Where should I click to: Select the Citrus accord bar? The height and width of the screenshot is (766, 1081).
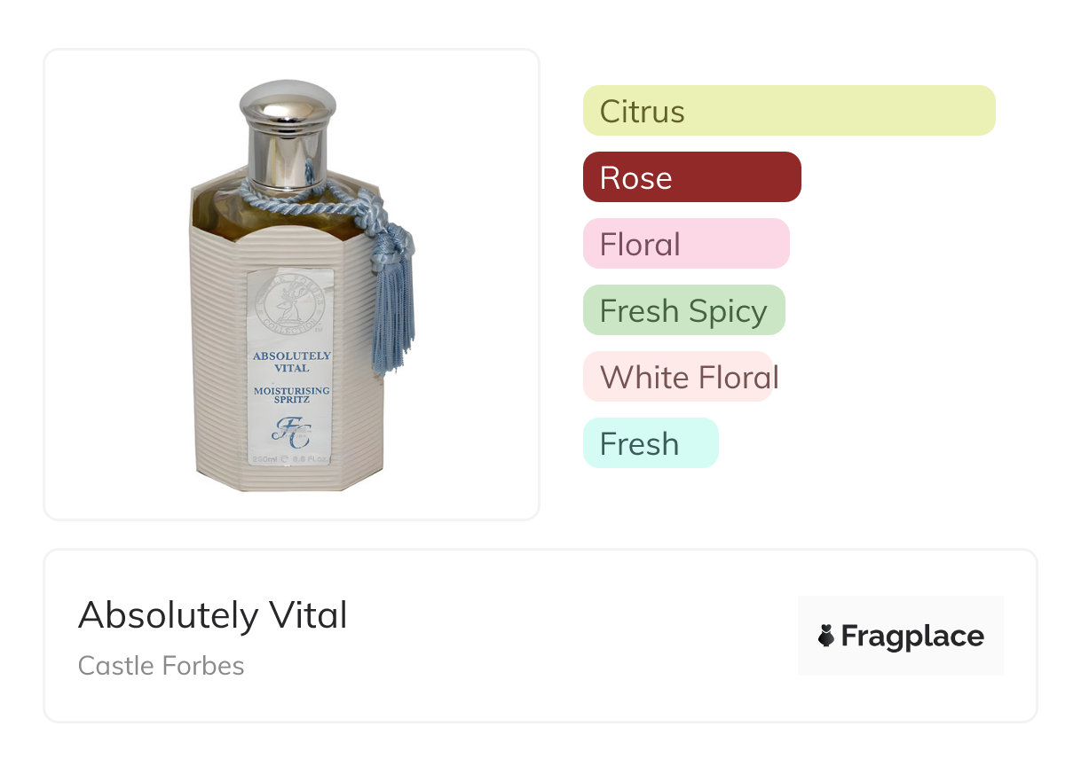click(x=788, y=111)
